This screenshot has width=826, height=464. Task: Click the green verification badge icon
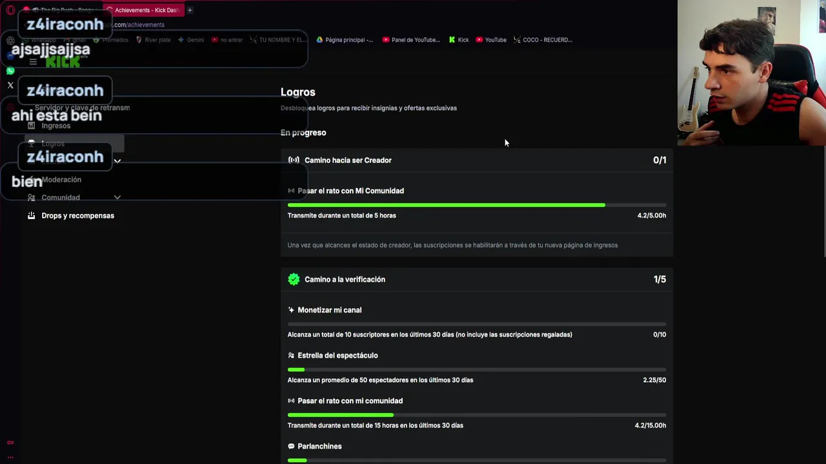point(294,279)
